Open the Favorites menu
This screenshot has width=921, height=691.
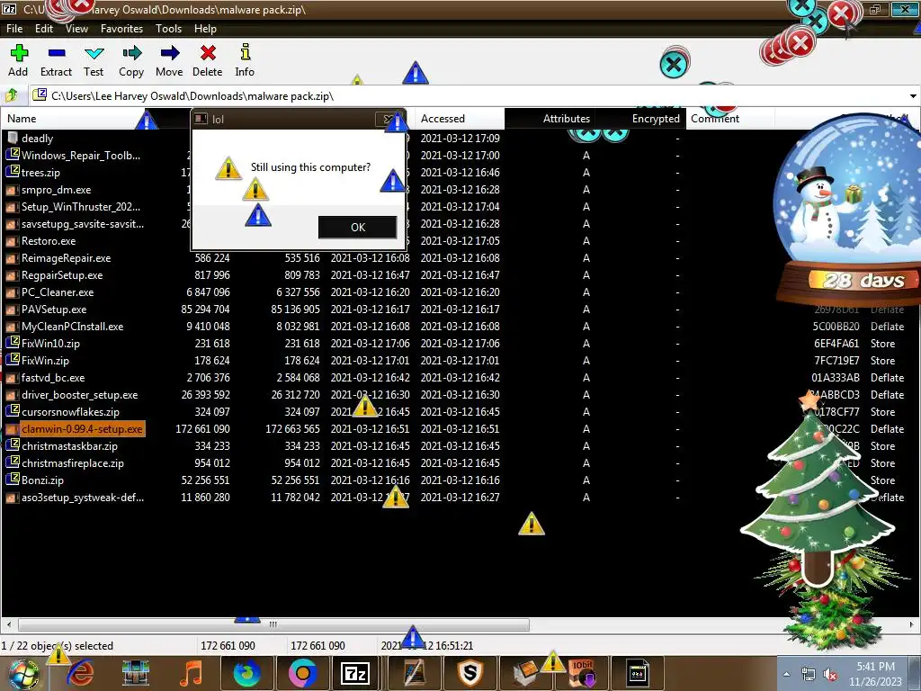coord(121,28)
